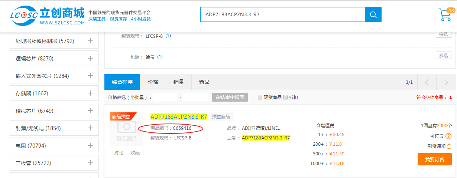The image size is (457, 178).
Task: Click the ¥11.18 price for 1000+
Action: tap(337, 164)
